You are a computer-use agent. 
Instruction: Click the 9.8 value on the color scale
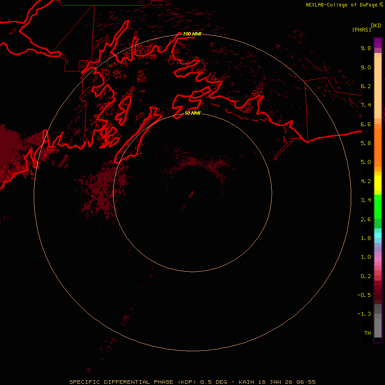pyautogui.click(x=366, y=48)
